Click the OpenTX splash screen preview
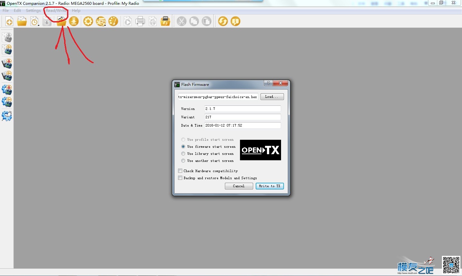462x276 pixels. [261, 150]
